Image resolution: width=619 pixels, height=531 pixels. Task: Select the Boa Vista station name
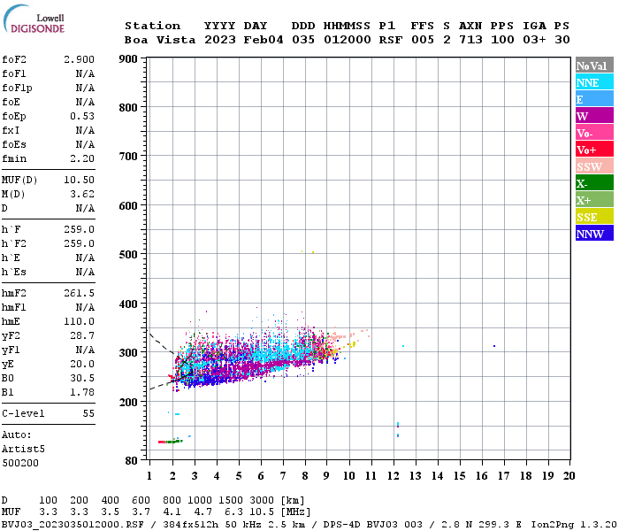152,40
